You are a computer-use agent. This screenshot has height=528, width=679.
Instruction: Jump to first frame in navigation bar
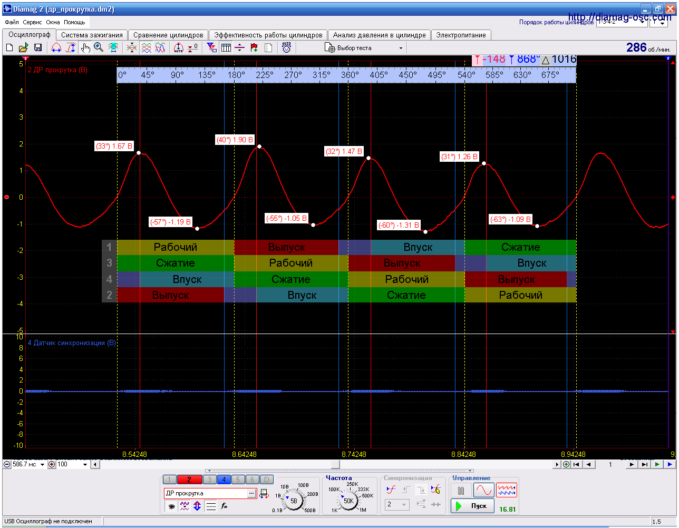[x=576, y=464]
